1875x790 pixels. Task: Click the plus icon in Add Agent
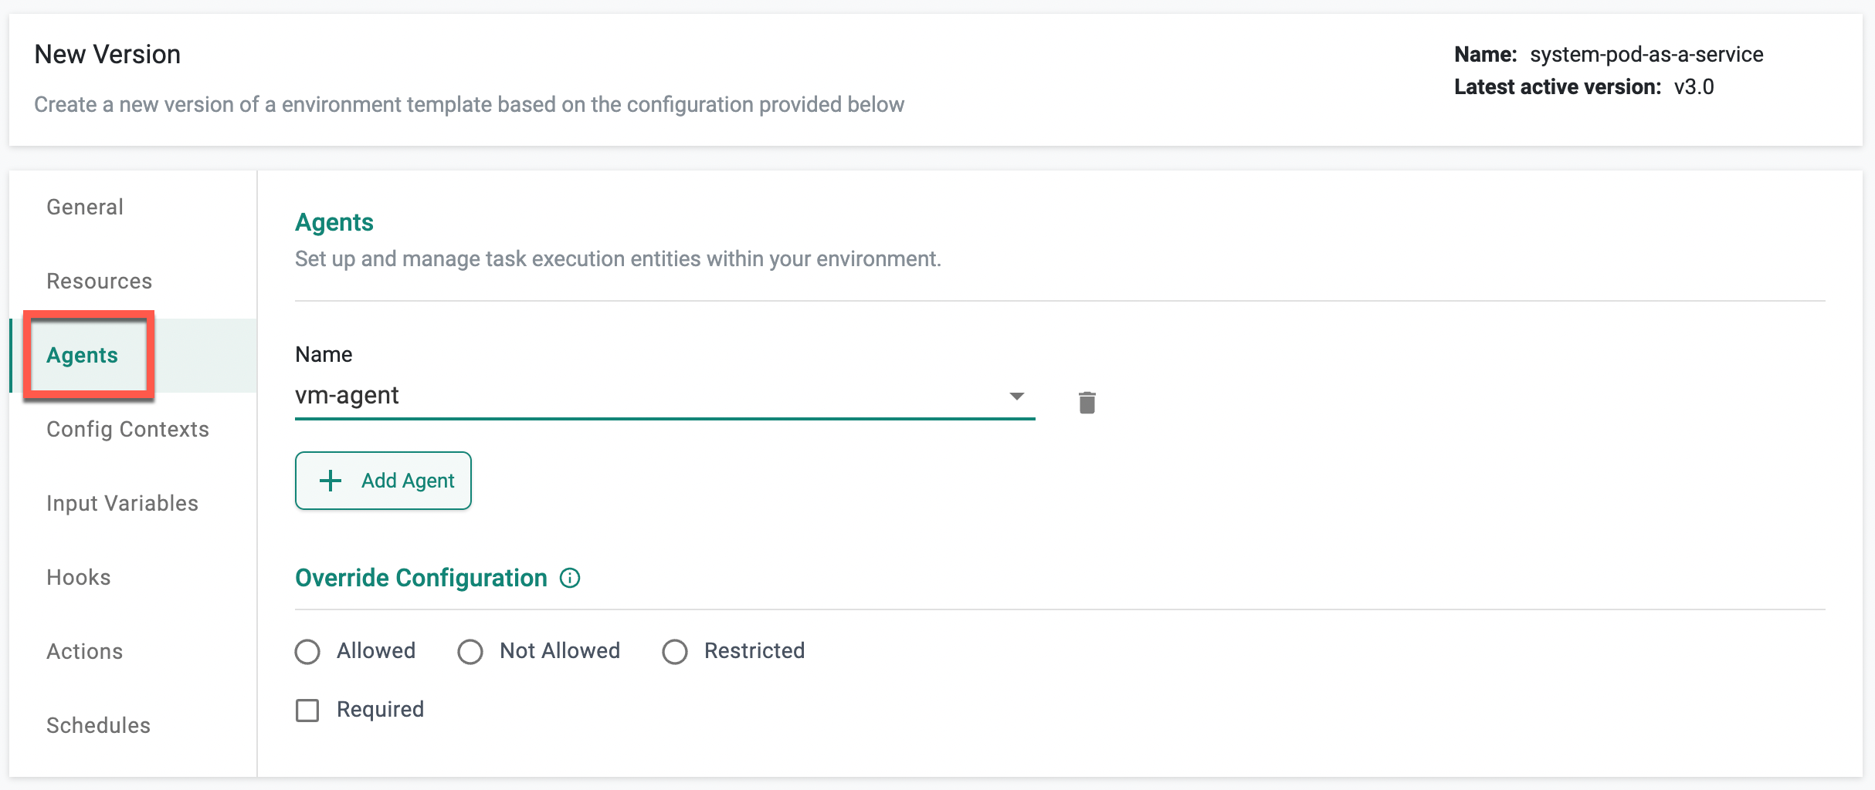(x=331, y=481)
